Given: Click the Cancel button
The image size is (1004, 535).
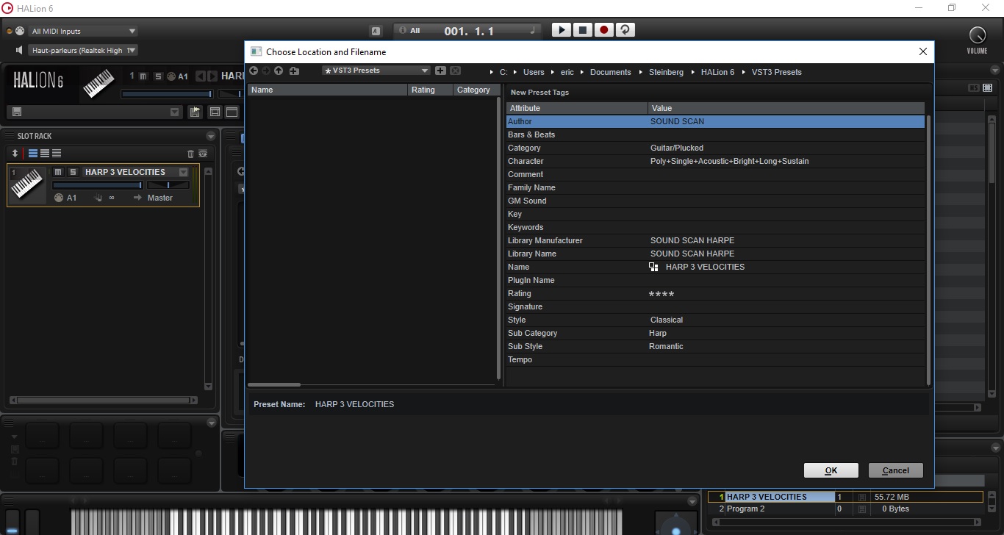Looking at the screenshot, I should (895, 470).
